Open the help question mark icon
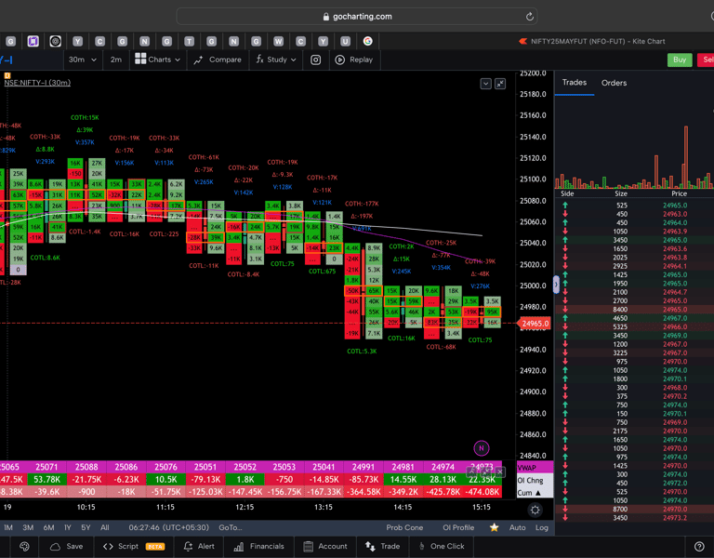 click(x=699, y=547)
